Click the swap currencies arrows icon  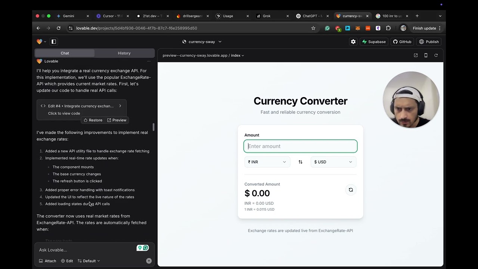coord(300,162)
